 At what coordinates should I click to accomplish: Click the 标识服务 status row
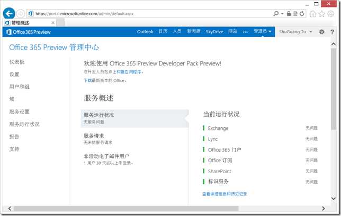click(x=260, y=182)
